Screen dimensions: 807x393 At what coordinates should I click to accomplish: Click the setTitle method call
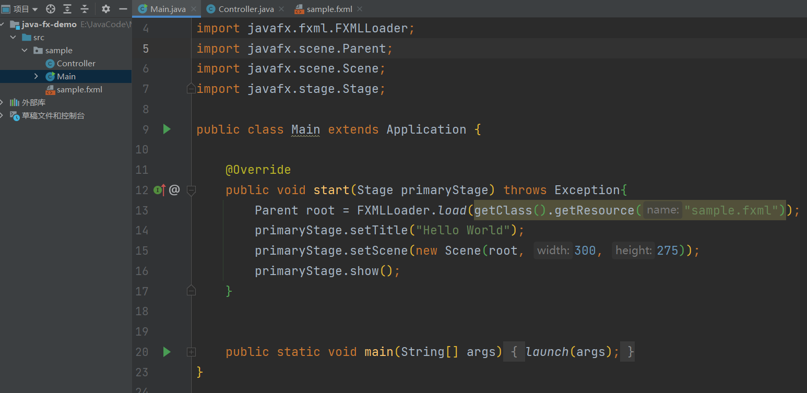pyautogui.click(x=378, y=230)
